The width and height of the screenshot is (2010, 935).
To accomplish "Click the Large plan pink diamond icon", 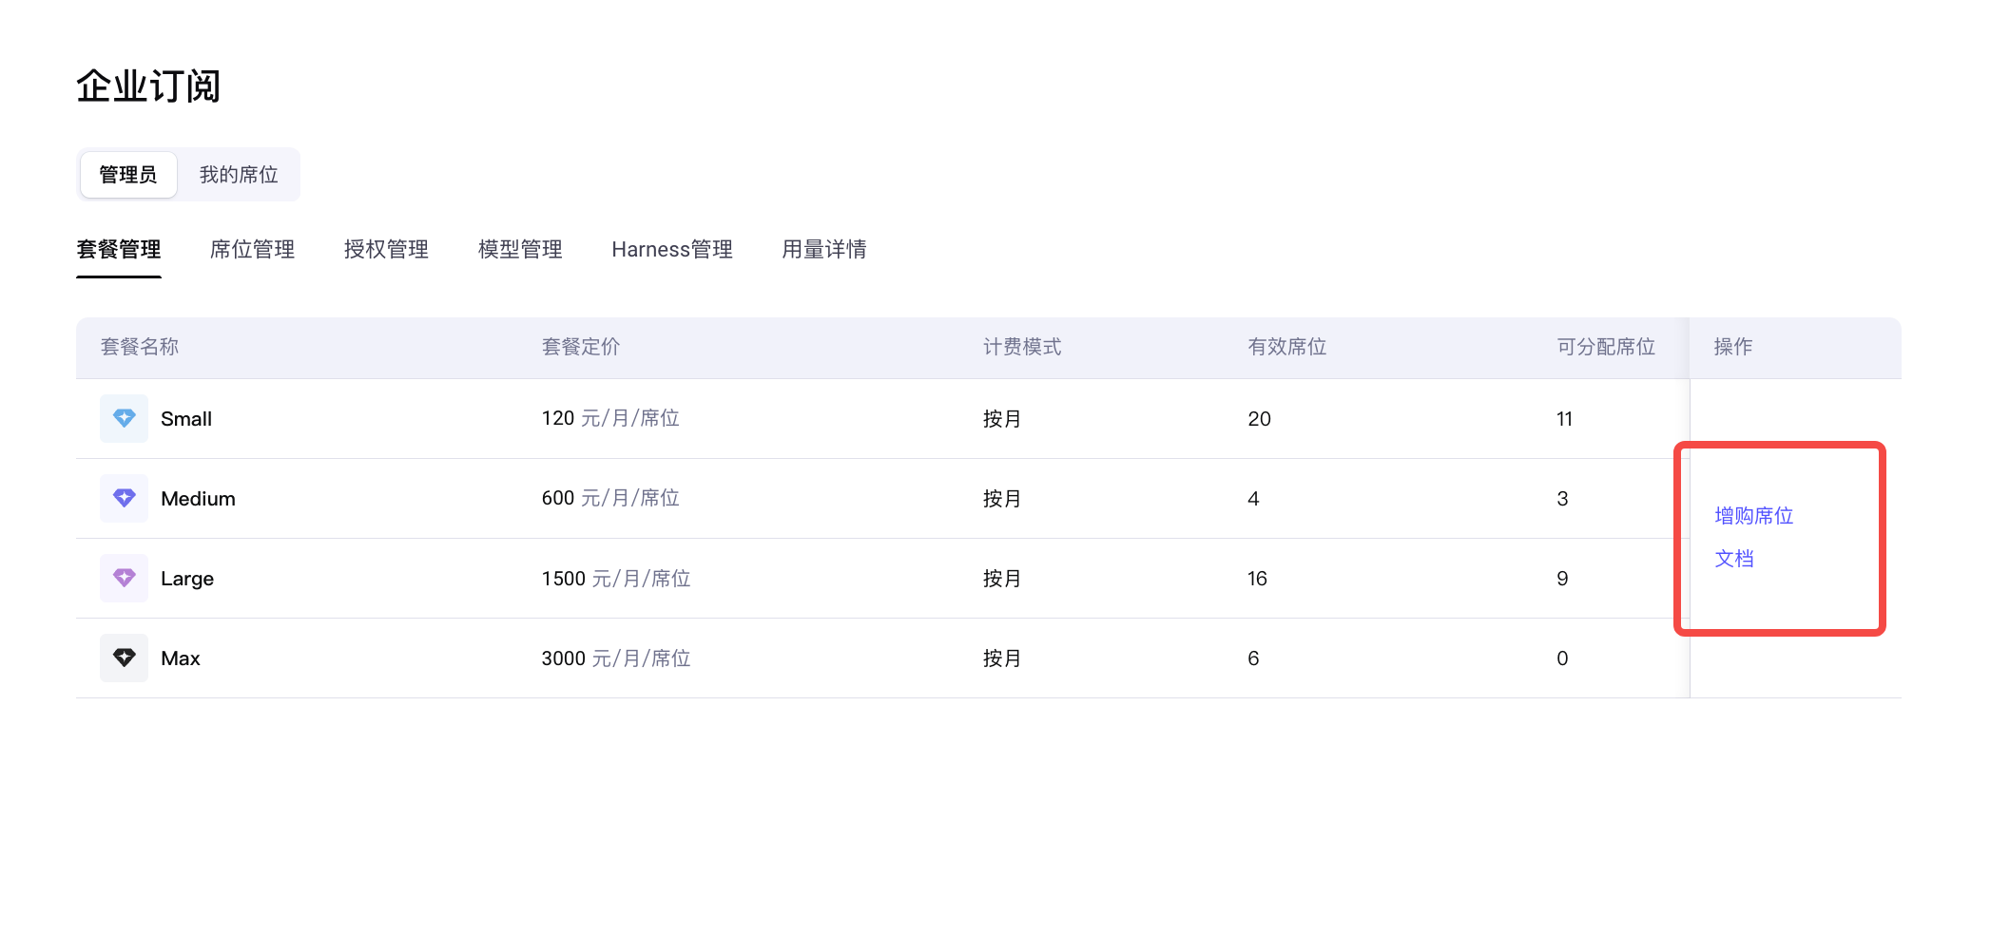I will (124, 578).
